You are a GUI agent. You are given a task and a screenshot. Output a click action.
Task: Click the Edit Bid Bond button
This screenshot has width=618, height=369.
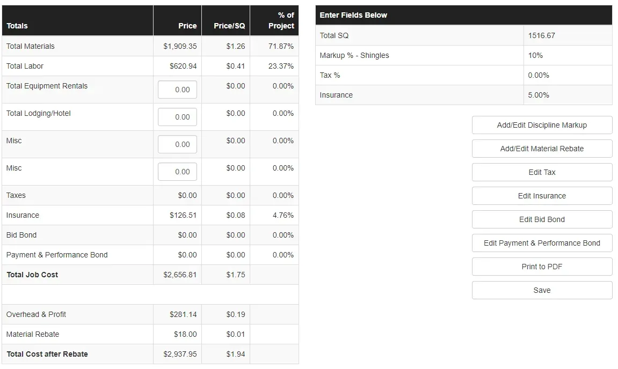pos(542,219)
